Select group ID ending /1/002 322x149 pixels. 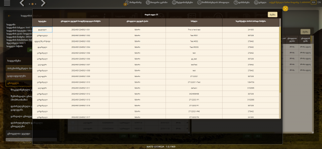[x=81, y=35]
